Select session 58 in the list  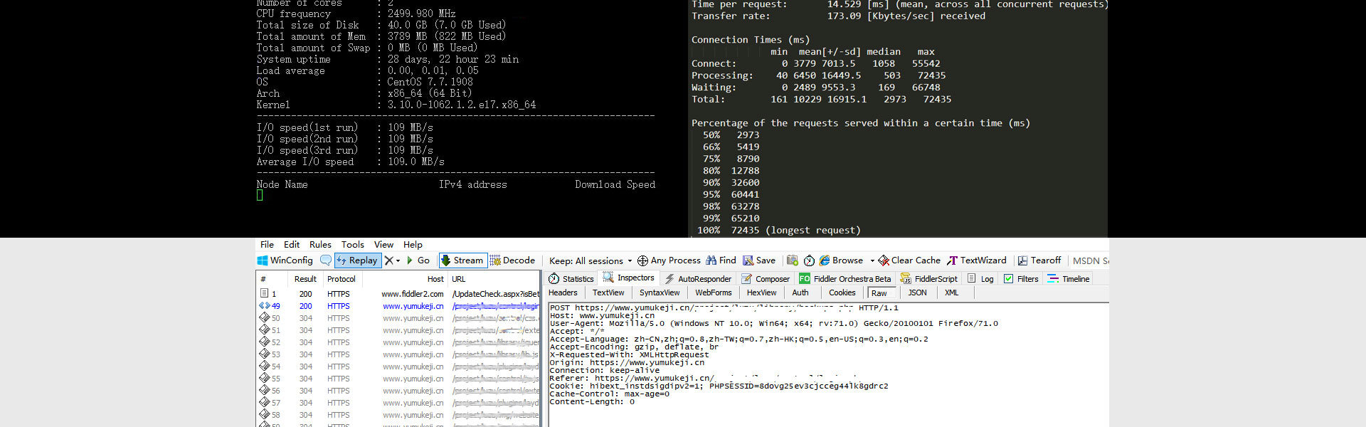pyautogui.click(x=398, y=415)
